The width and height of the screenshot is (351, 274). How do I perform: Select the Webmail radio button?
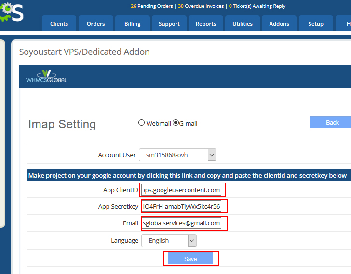point(141,123)
